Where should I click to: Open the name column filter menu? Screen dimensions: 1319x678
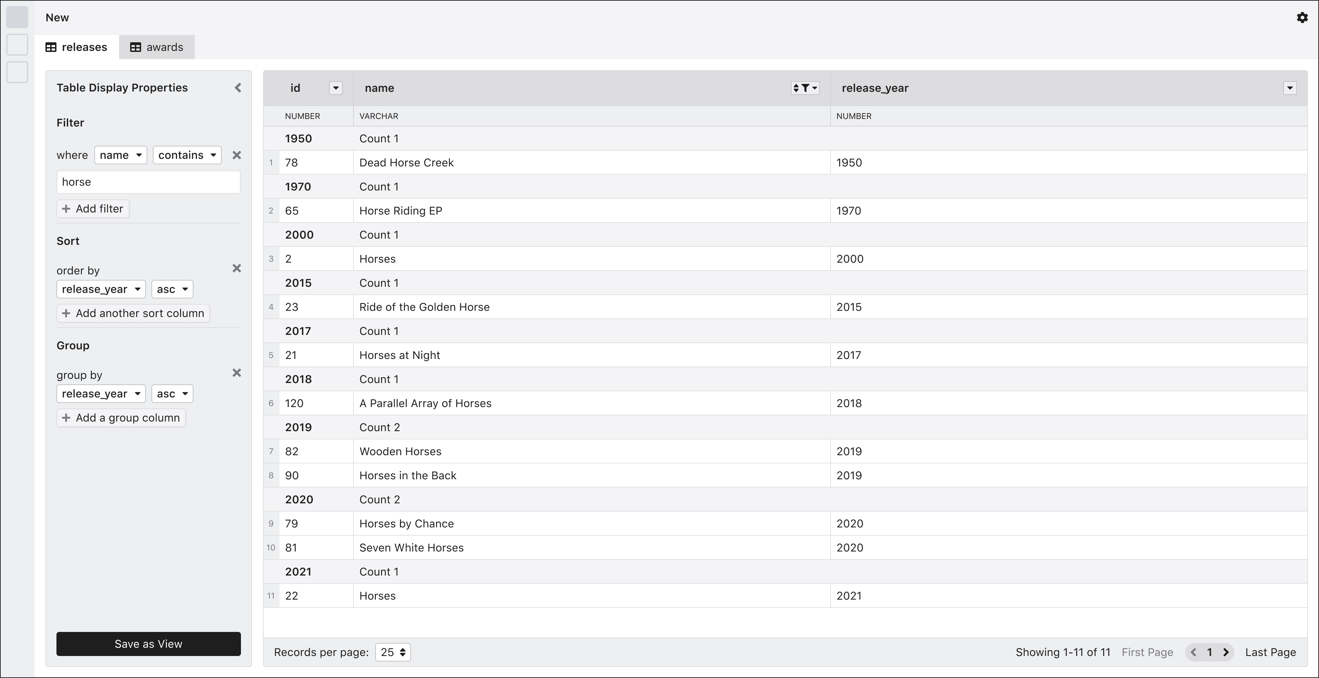(805, 88)
